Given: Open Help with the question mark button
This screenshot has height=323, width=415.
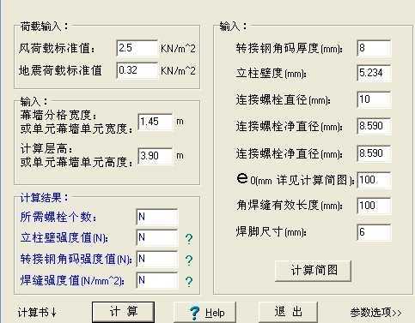Looking at the screenshot, I should tap(205, 313).
